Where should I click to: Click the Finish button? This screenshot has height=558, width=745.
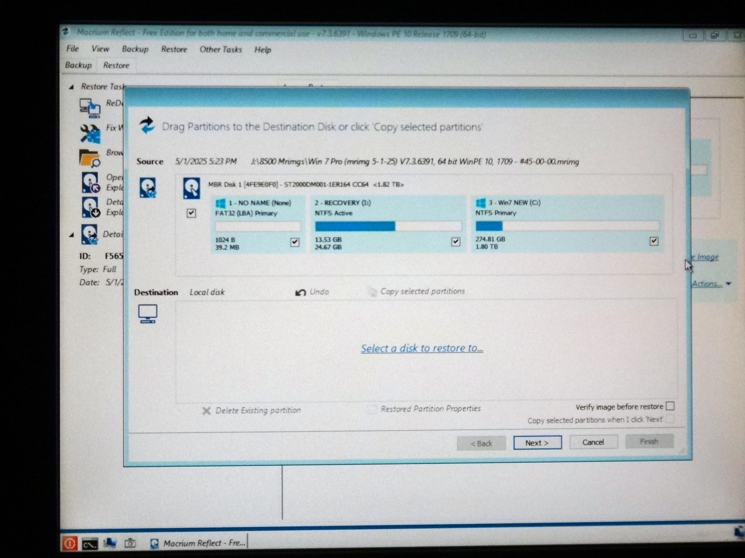pyautogui.click(x=649, y=441)
